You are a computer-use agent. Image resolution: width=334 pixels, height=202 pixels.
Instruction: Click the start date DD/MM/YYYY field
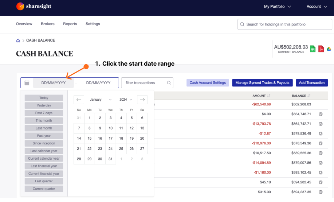54,83
